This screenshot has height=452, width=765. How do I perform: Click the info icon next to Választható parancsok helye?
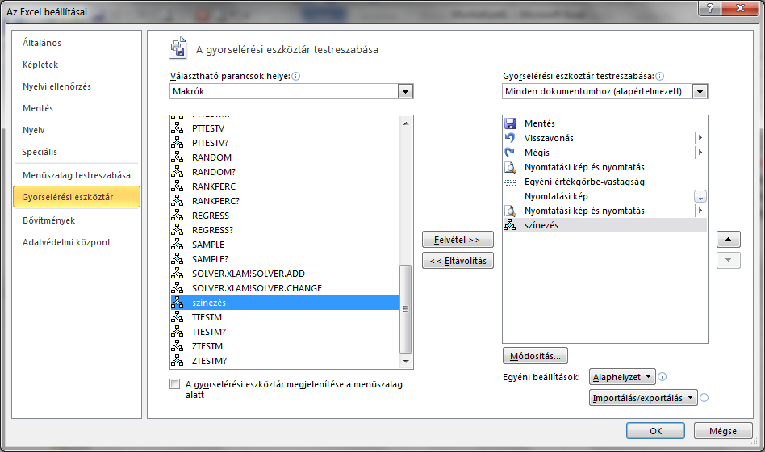[x=295, y=76]
